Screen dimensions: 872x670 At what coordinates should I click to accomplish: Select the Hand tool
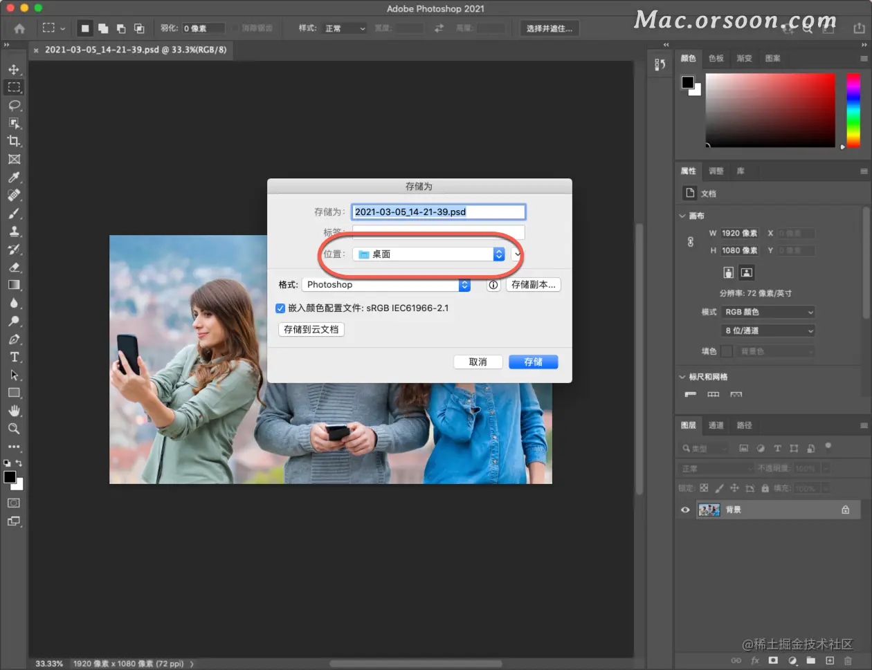(14, 411)
